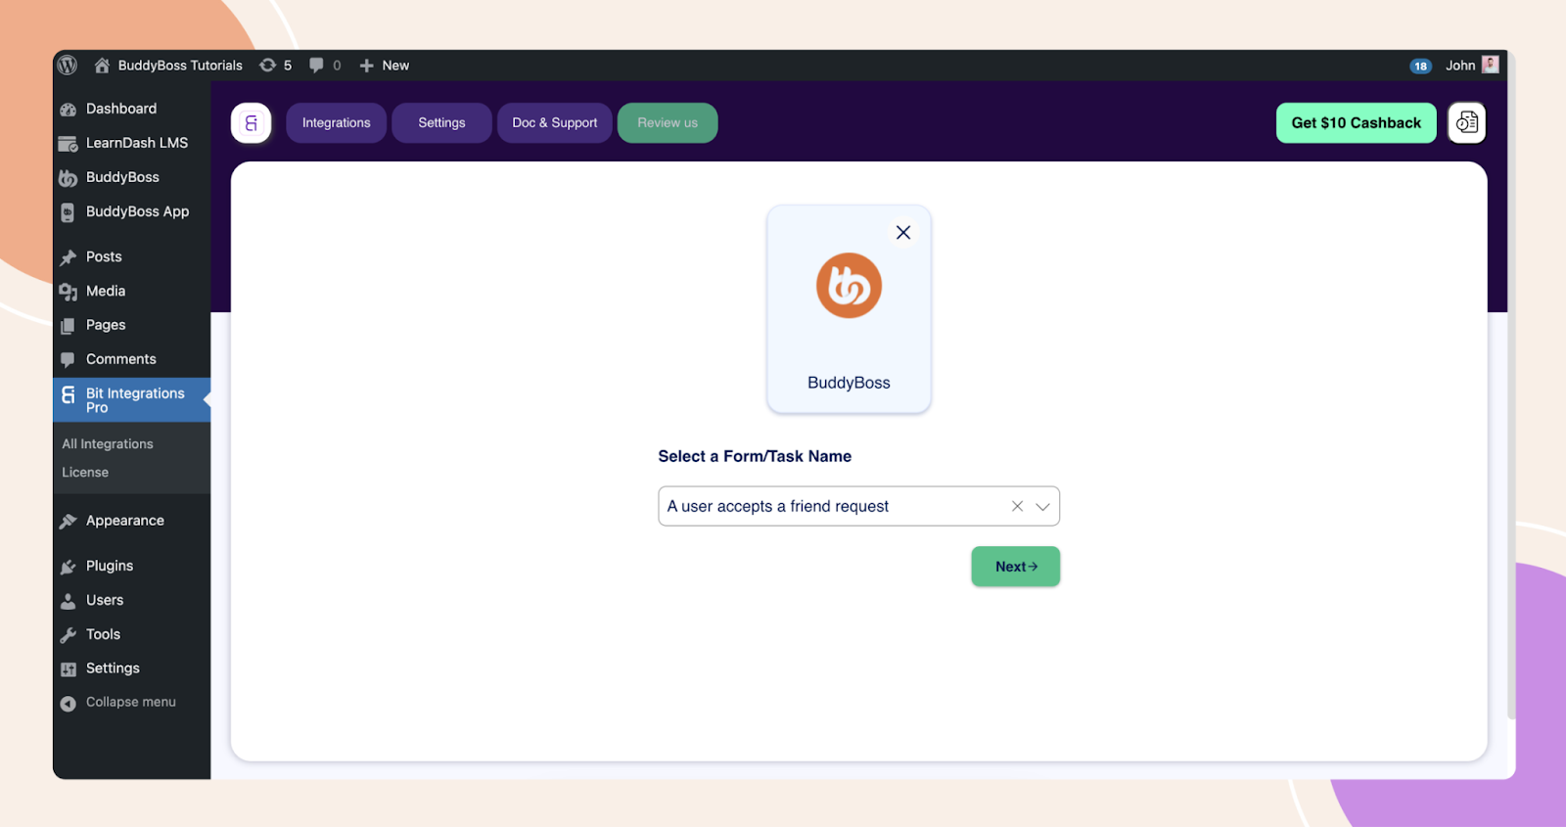Click the Appearance brush icon

(x=68, y=522)
